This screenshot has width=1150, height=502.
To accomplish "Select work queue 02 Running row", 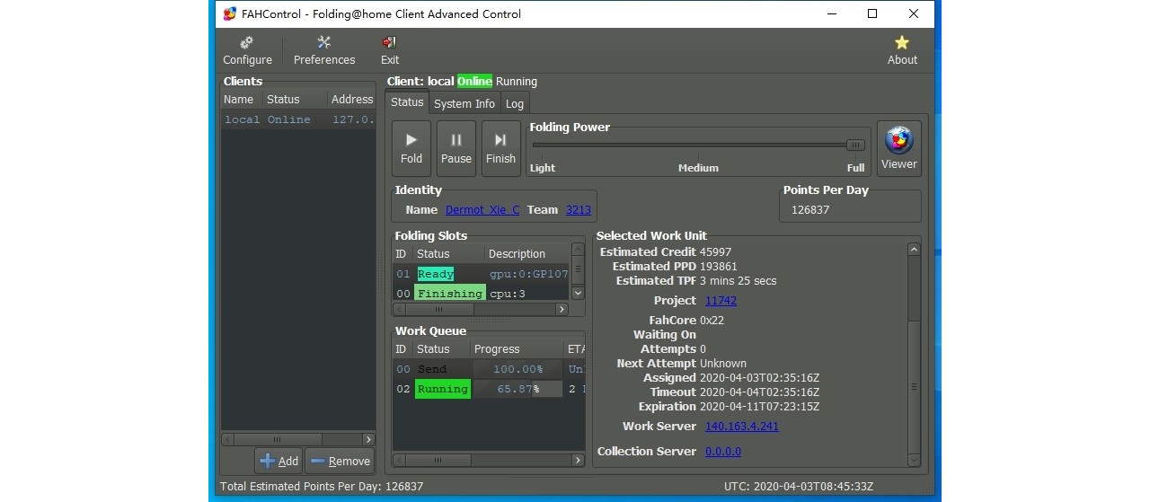I will [x=490, y=389].
